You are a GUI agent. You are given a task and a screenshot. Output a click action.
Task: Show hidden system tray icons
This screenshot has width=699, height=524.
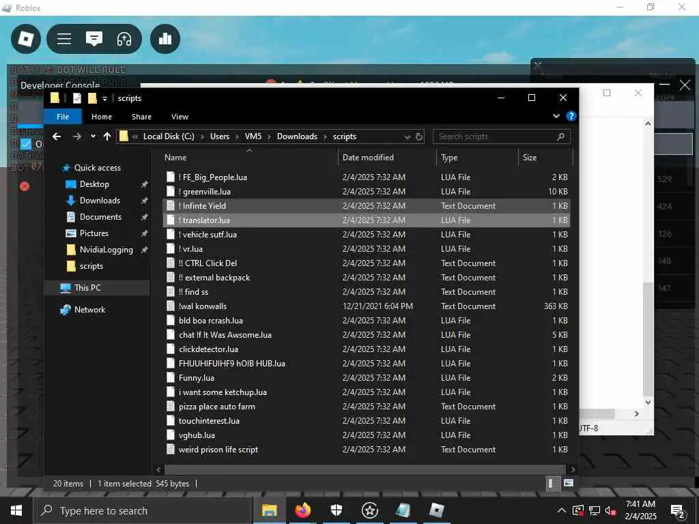tap(562, 510)
